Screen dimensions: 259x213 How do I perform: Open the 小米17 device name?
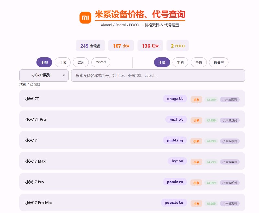coord(31,140)
